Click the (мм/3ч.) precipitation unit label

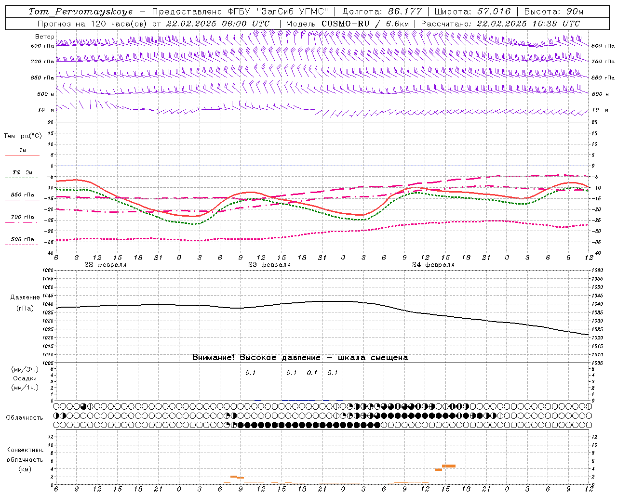click(25, 369)
